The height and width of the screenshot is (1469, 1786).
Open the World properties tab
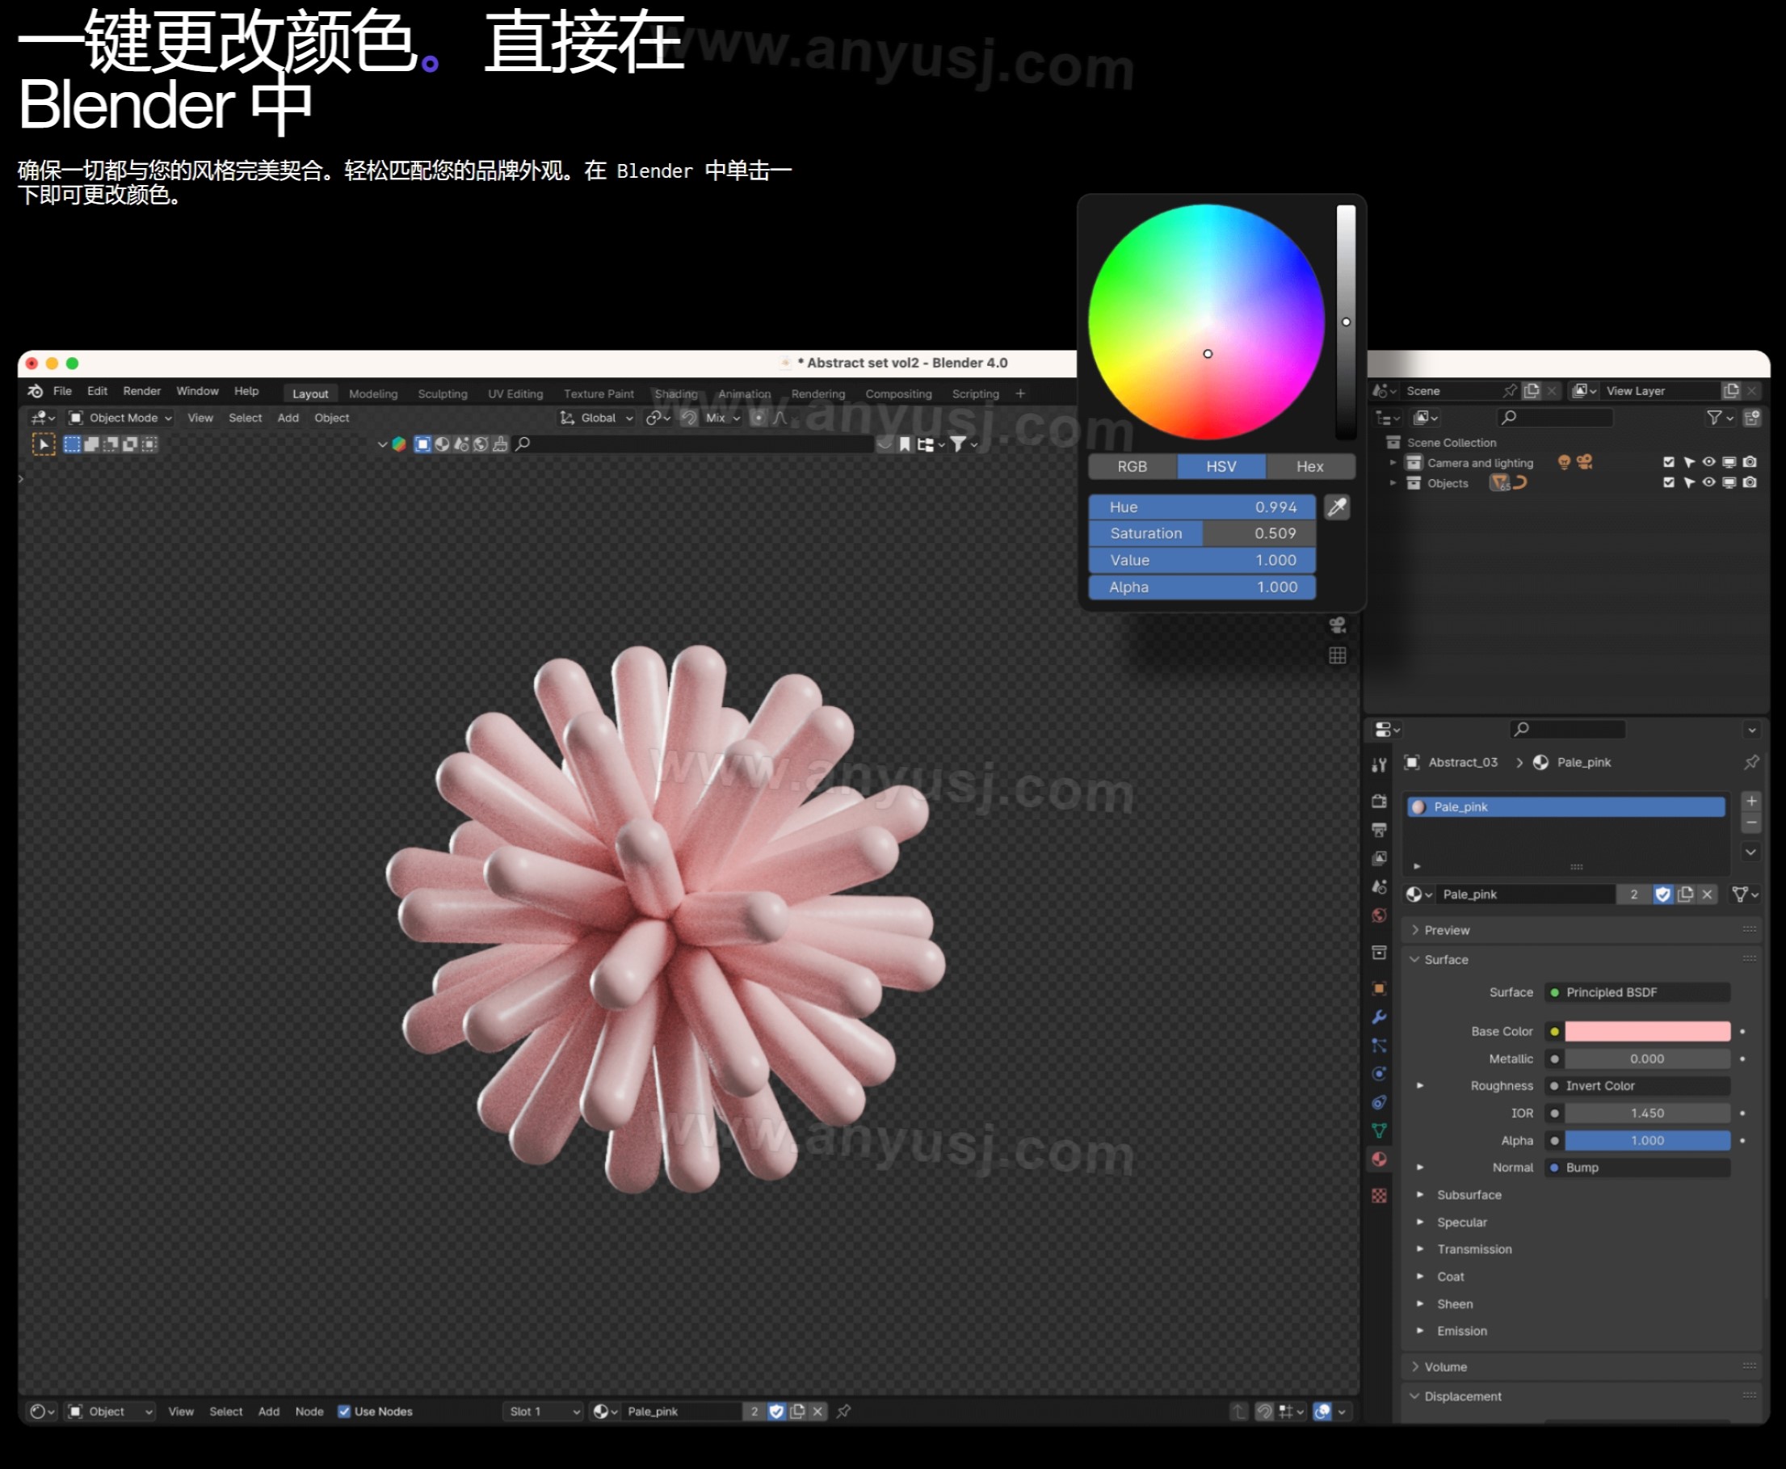click(1379, 915)
